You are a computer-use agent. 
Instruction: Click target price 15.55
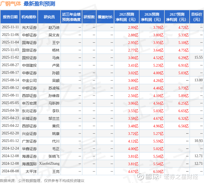(x=198, y=57)
